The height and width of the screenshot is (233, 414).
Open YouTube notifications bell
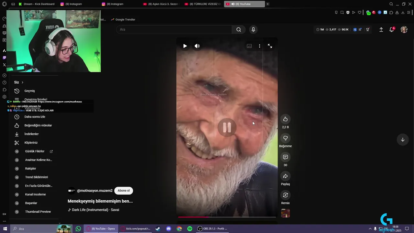392,29
